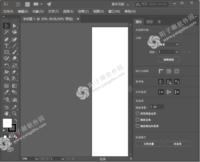Select the Blend tool
Viewport: 200px width, 162px height.
tap(14, 92)
